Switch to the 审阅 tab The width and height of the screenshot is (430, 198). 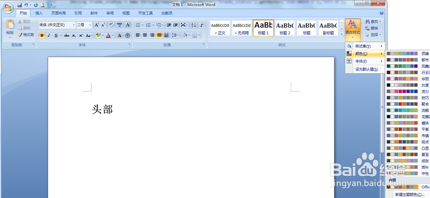click(110, 13)
